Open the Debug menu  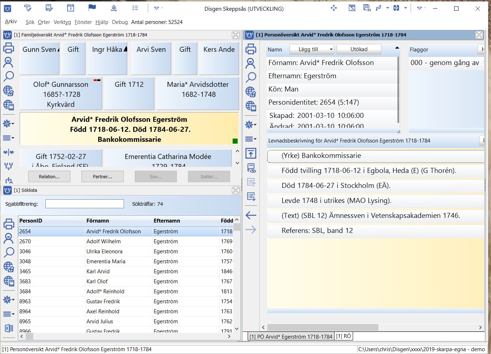[120, 22]
